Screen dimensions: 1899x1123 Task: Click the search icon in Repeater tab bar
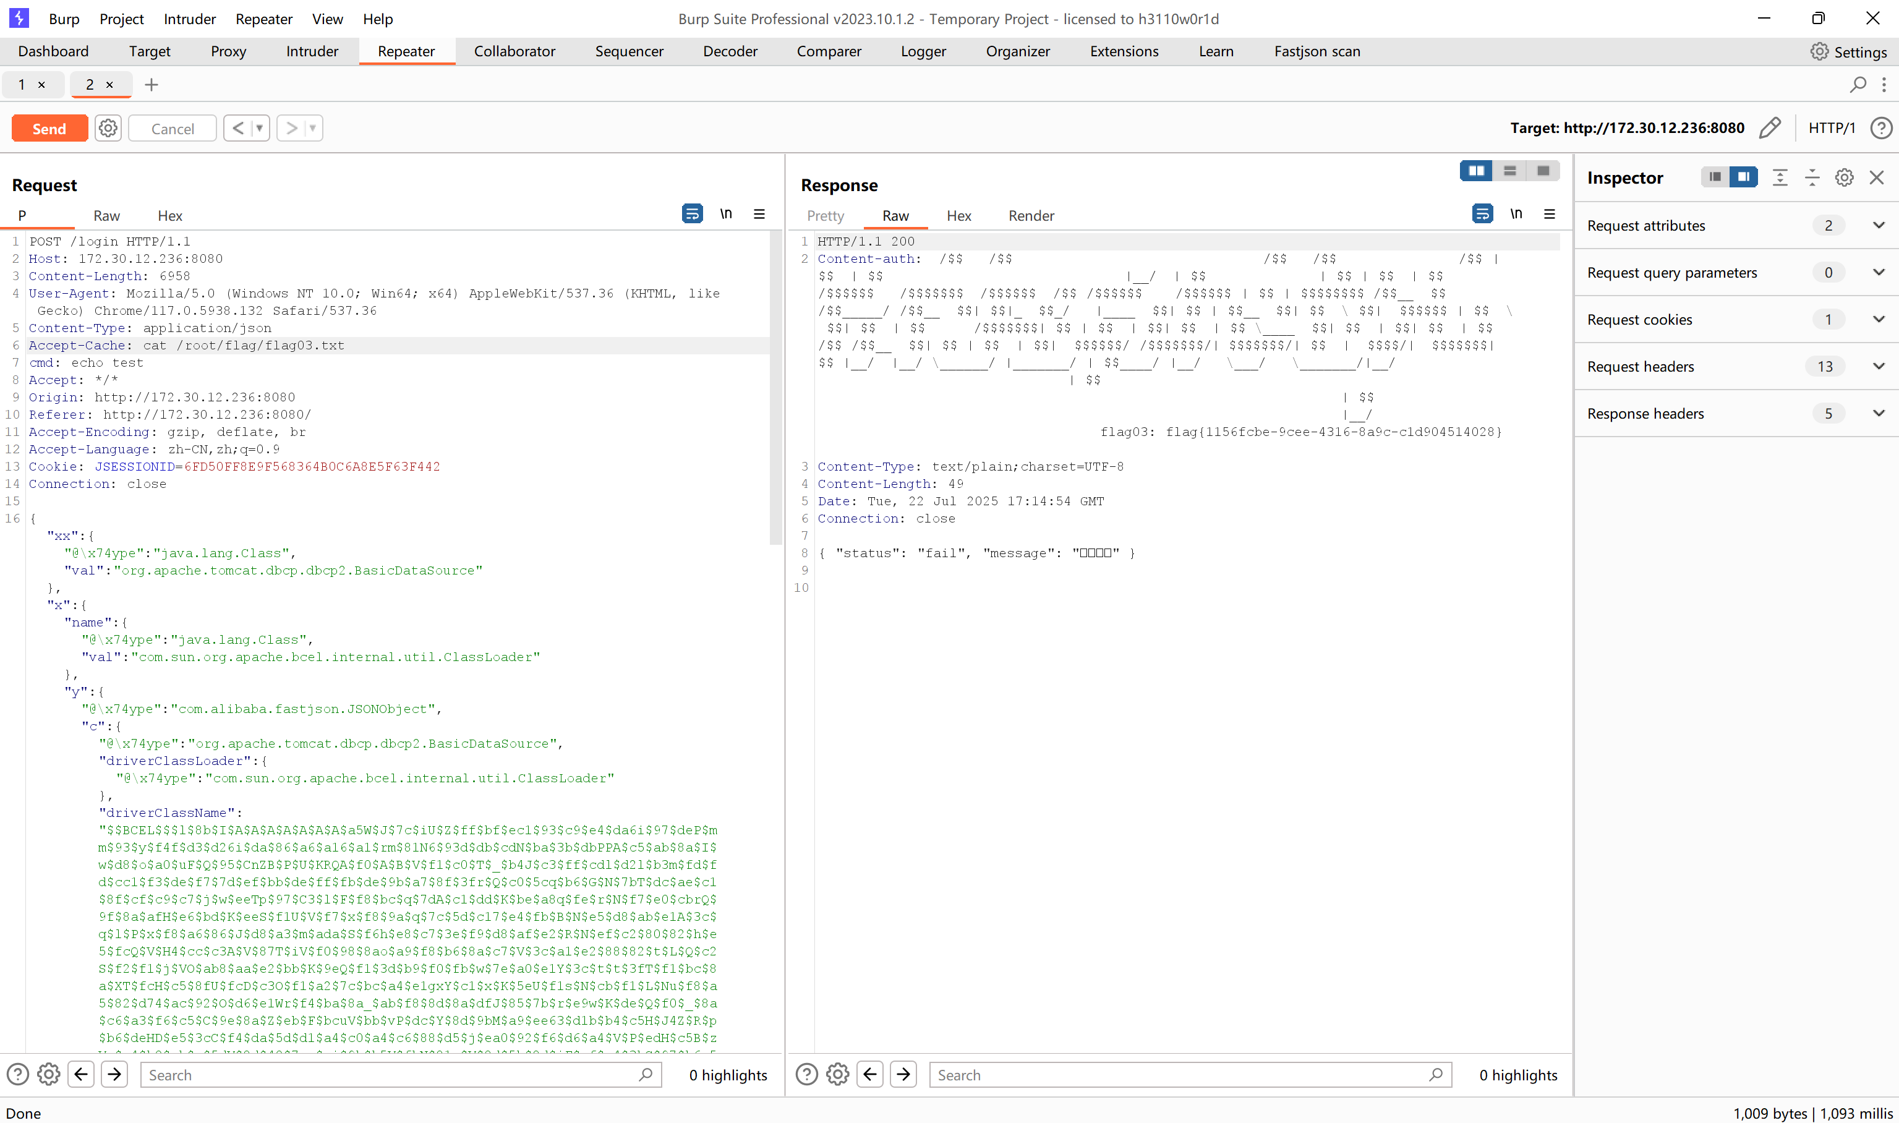[1858, 85]
